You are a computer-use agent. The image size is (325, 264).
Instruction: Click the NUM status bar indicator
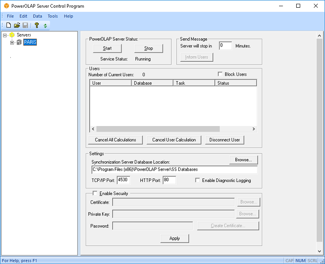pos(300,260)
